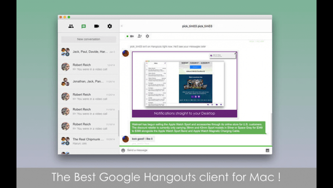
Task: Click The Real Chipmunk group avatar
Action: click(65, 141)
